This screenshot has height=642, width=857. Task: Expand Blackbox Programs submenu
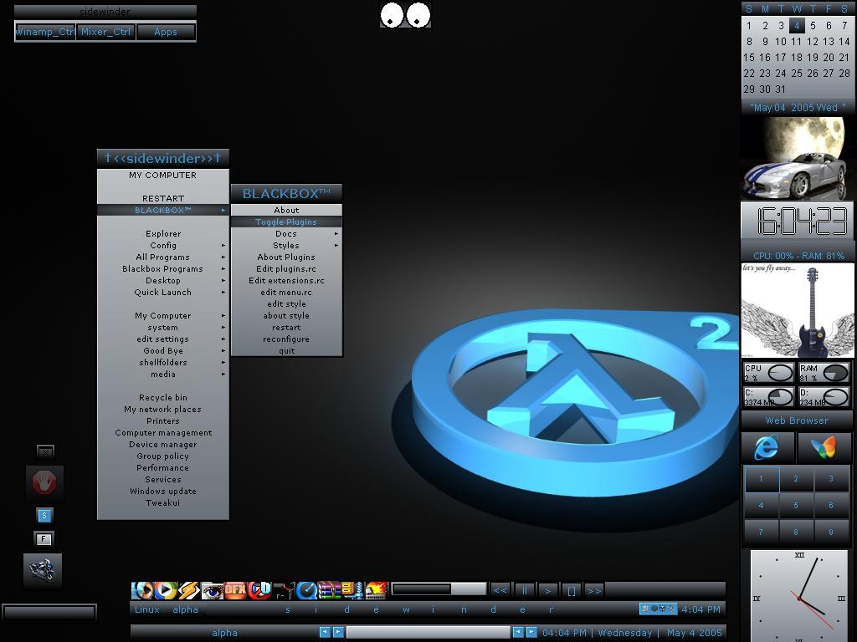[x=163, y=268]
